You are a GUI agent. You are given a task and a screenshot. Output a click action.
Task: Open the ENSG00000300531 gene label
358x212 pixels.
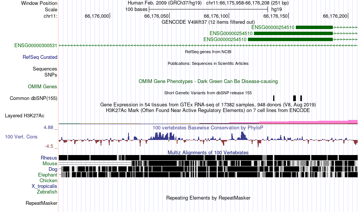click(x=36, y=46)
